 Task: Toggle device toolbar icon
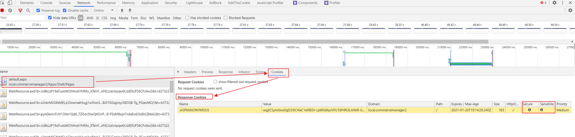10,3
